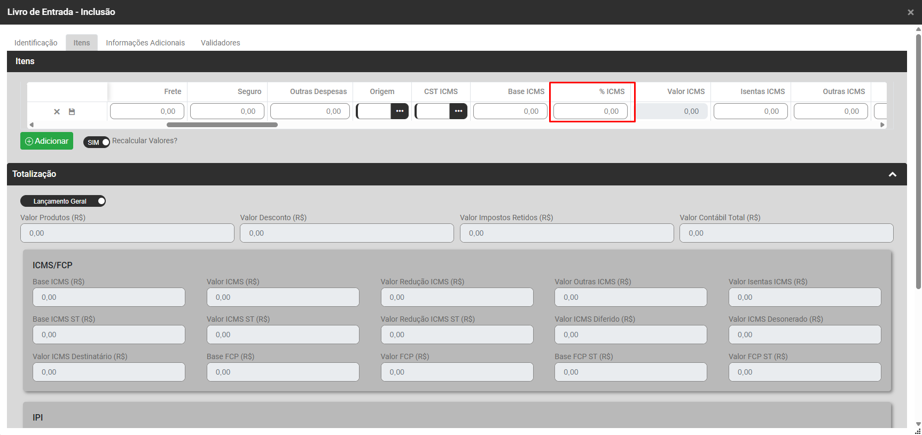This screenshot has height=435, width=922.
Task: Click the Adicionar button
Action: (x=47, y=141)
